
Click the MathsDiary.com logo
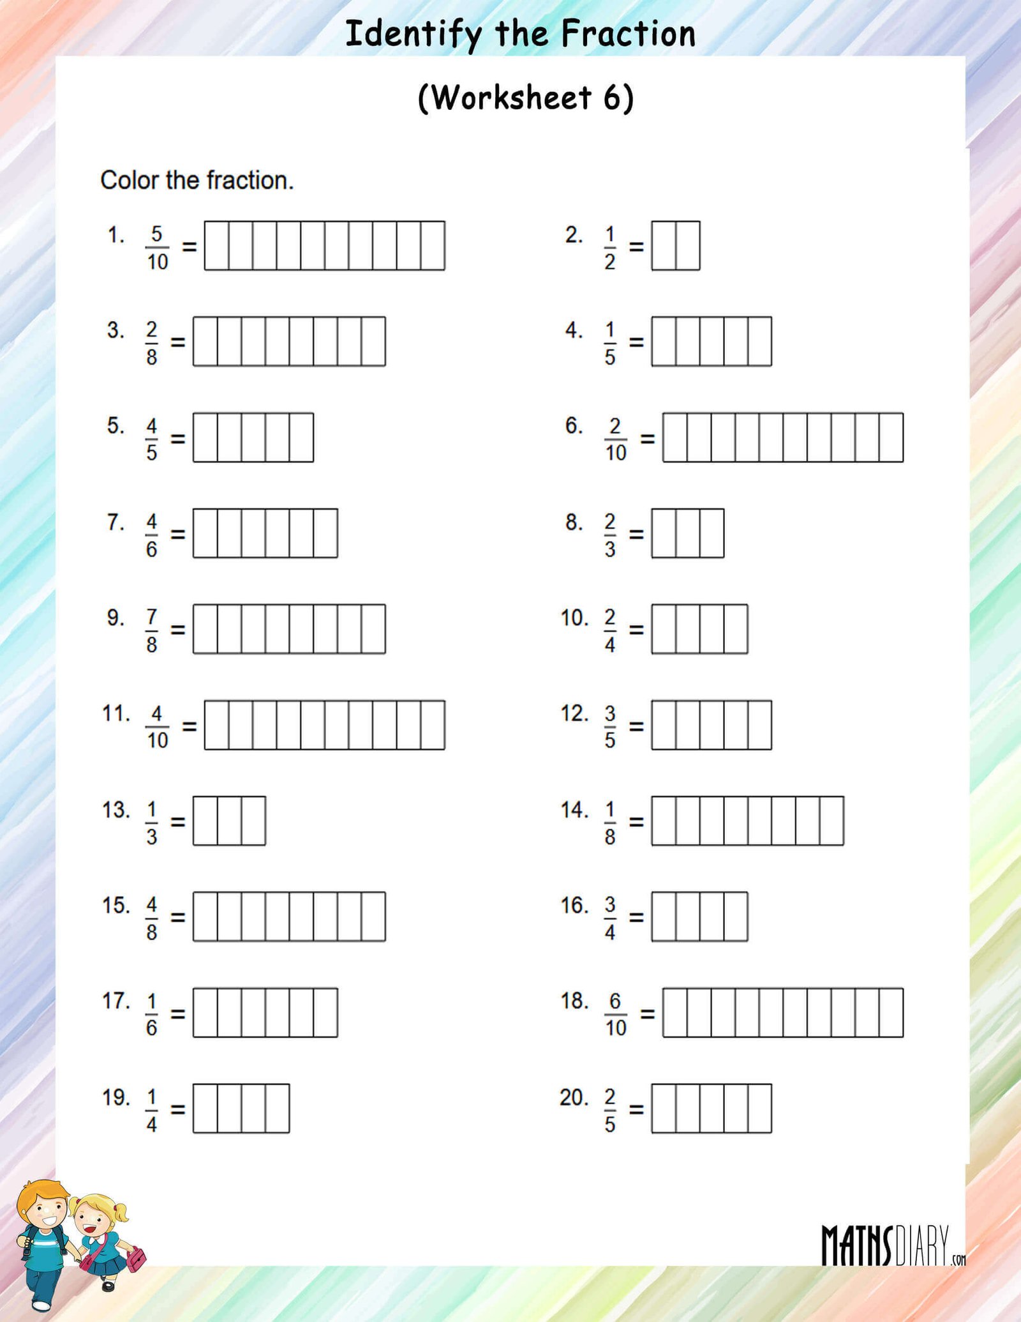tap(893, 1245)
